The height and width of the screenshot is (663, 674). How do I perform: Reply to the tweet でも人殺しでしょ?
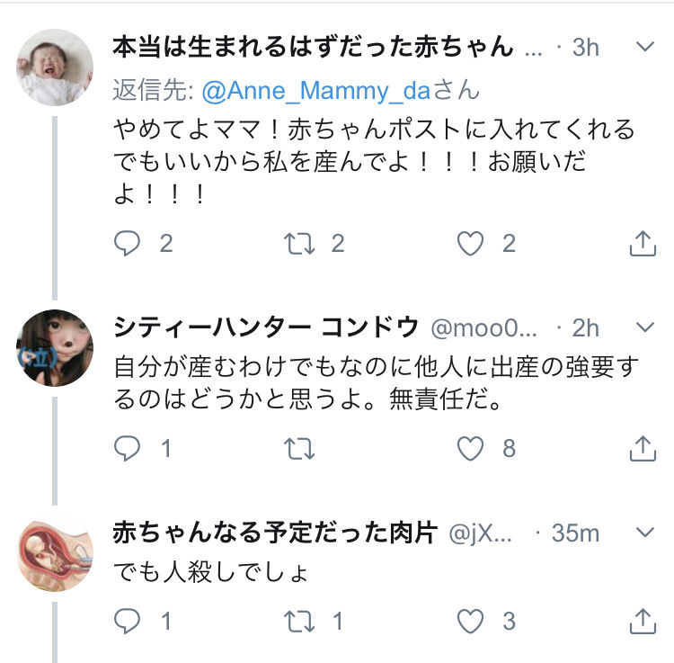128,621
